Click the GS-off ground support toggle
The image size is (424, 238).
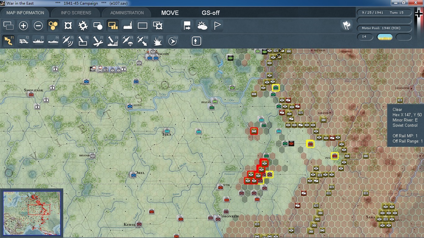click(x=211, y=13)
